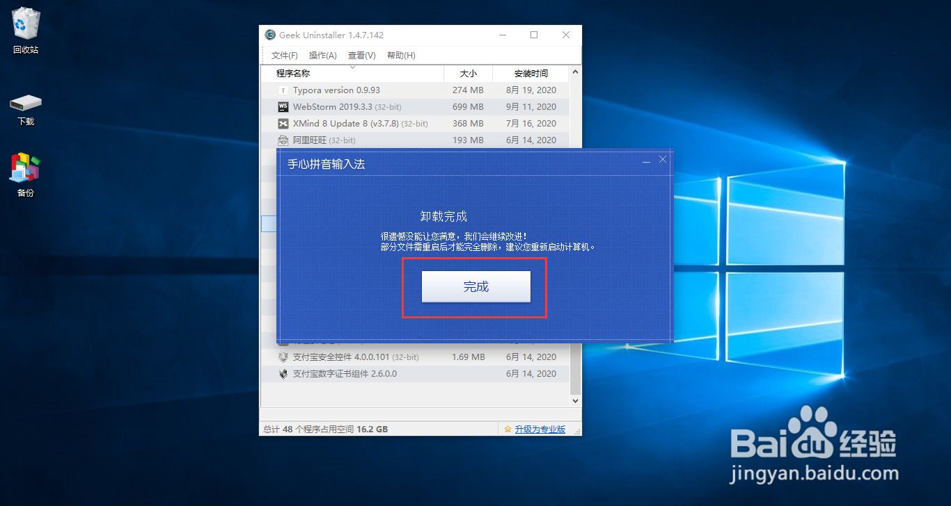Click the 完成 button in the uninstall dialog

point(475,286)
